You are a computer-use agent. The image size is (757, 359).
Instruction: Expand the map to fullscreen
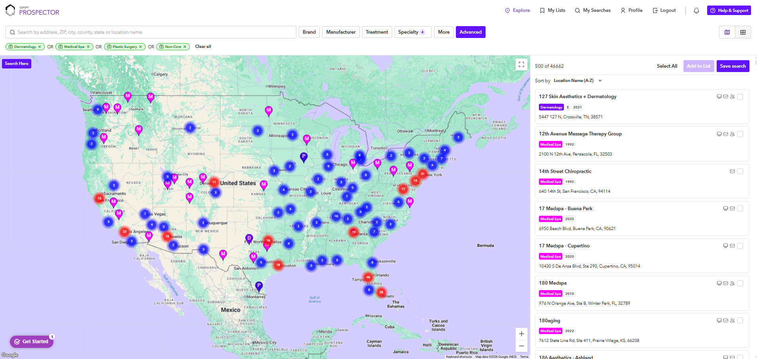521,64
